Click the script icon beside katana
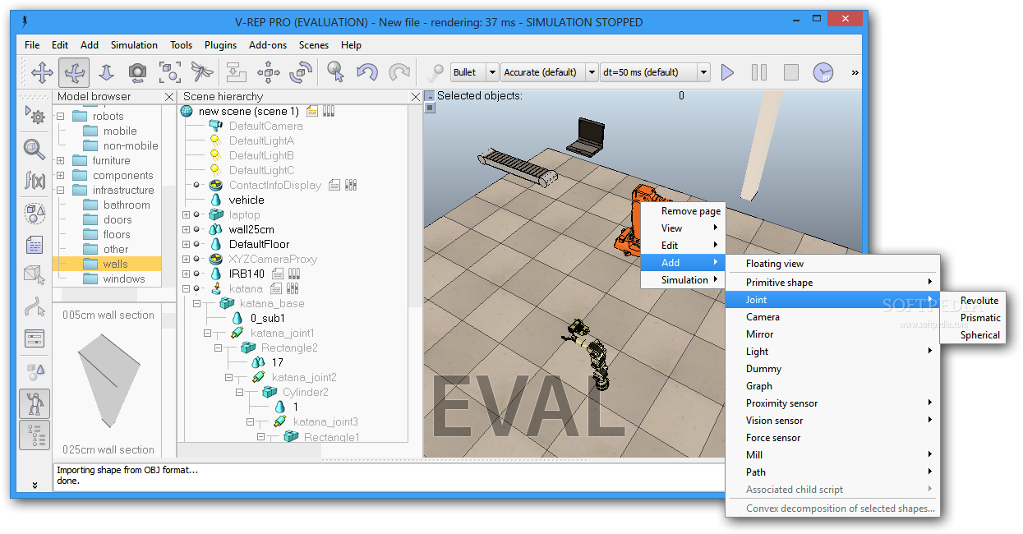Screen dimensions: 1023x534 coord(276,288)
